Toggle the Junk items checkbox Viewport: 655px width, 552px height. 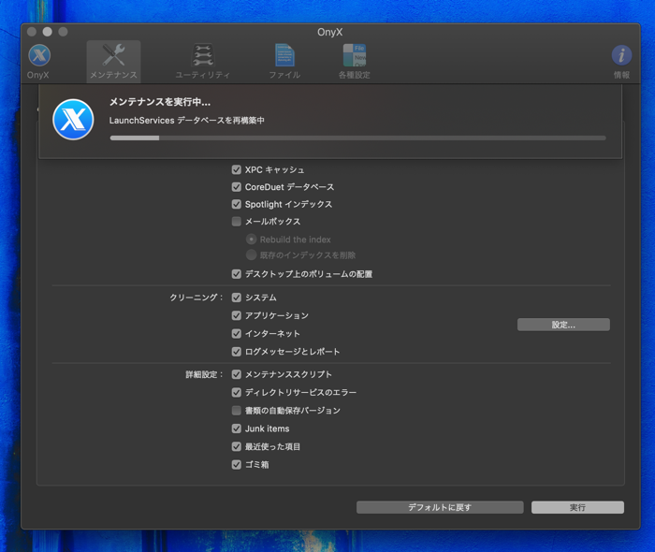[237, 429]
